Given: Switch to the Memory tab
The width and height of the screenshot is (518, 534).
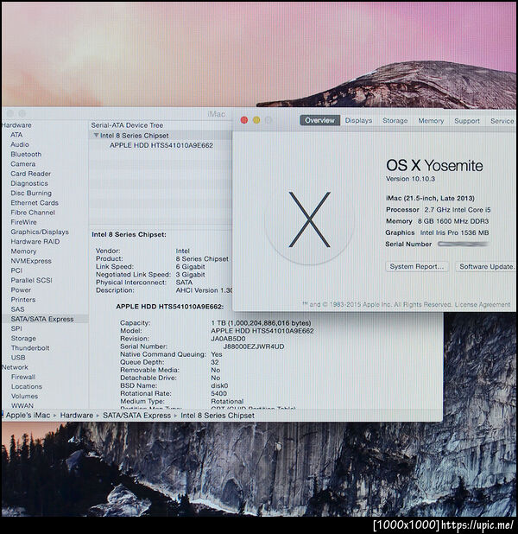Looking at the screenshot, I should (x=431, y=121).
